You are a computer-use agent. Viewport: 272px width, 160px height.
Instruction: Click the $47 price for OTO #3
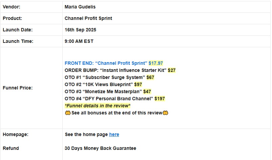(147, 91)
